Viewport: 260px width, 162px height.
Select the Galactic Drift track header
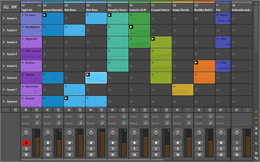pos(140,7)
